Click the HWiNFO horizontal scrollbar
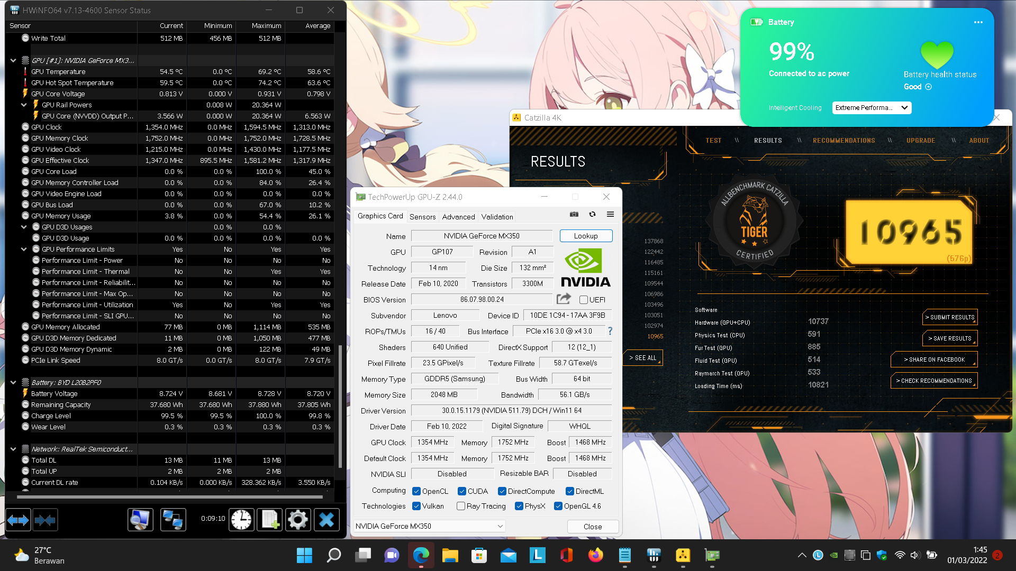 (x=169, y=497)
